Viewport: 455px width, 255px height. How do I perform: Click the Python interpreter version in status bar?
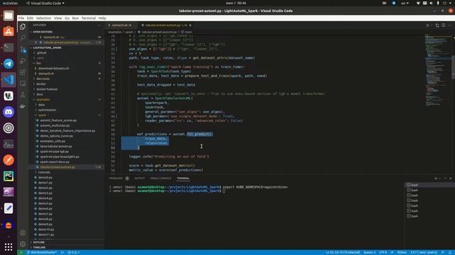[x=424, y=252]
